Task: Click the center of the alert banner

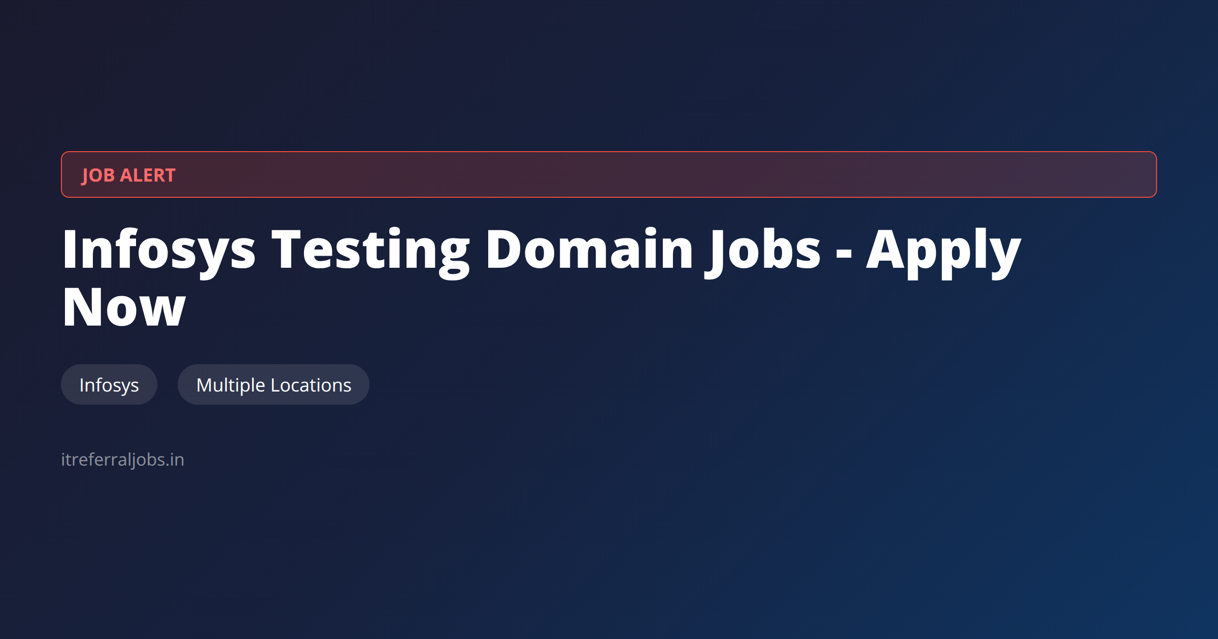Action: click(x=609, y=174)
